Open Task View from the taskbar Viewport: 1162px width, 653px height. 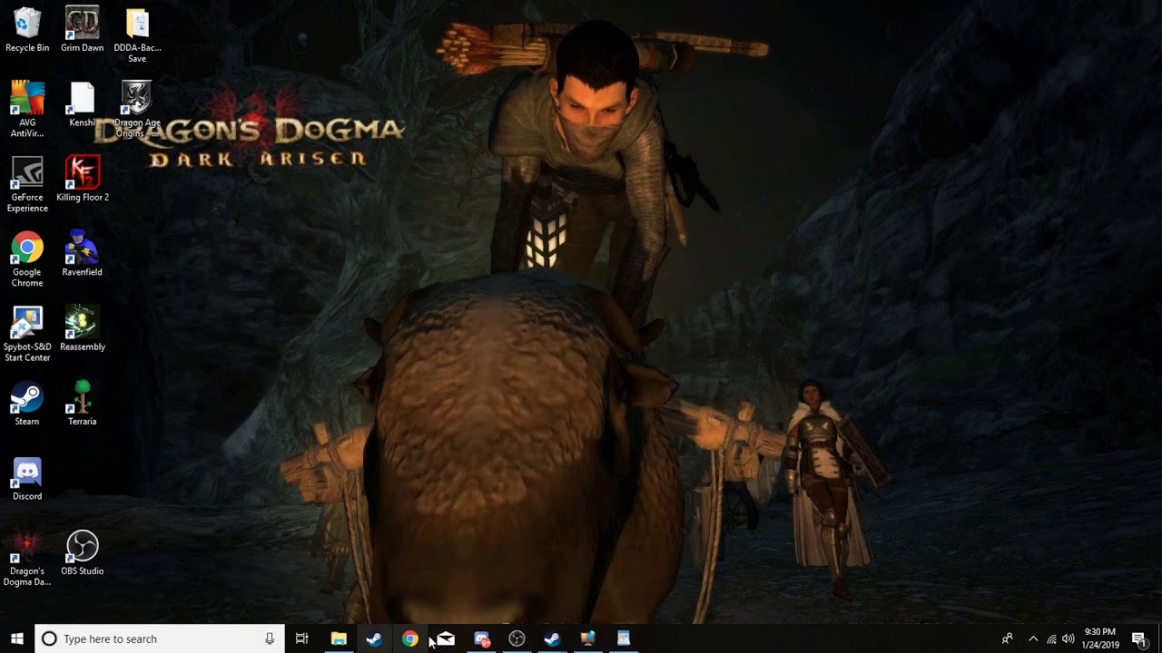click(x=302, y=638)
